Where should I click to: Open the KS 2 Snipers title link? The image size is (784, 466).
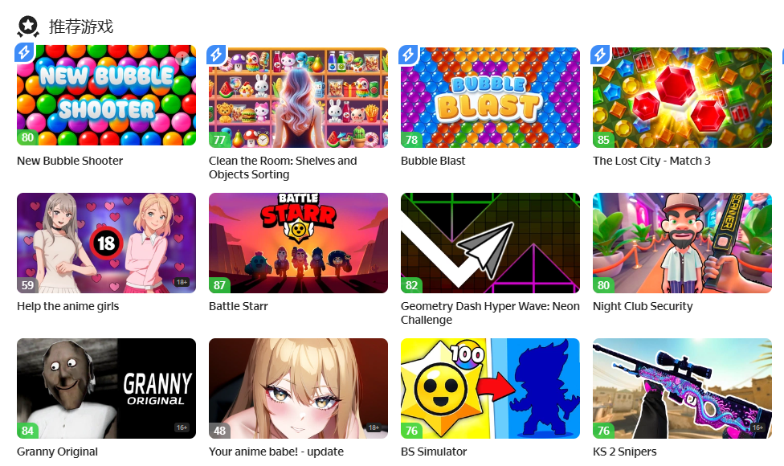(x=624, y=452)
